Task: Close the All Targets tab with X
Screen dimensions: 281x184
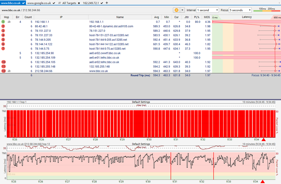Action: (79, 3)
